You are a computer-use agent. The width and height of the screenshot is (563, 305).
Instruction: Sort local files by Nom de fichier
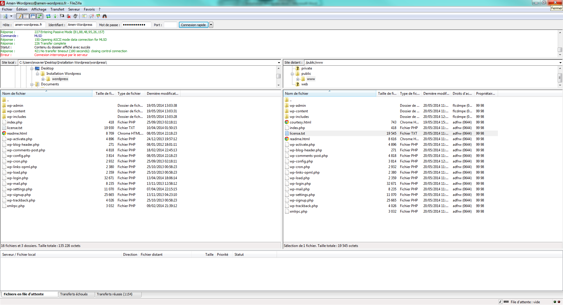[46, 94]
